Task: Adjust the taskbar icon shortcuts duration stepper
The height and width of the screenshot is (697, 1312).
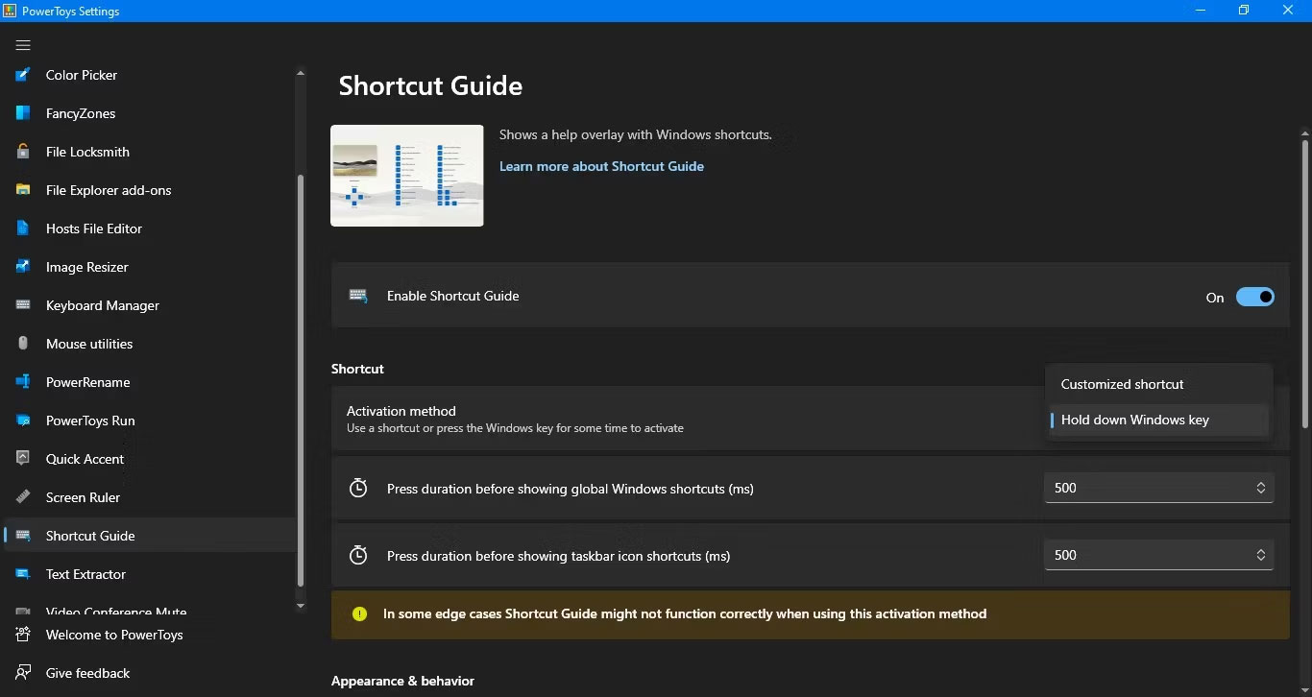Action: coord(1260,555)
